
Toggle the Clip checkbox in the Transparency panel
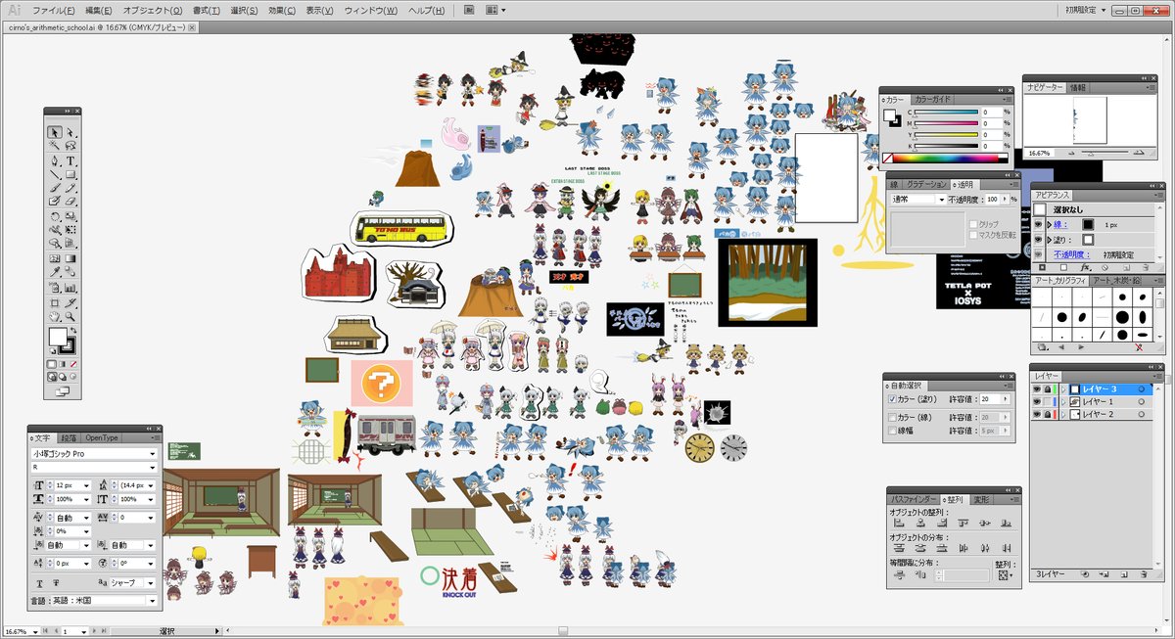[x=972, y=223]
